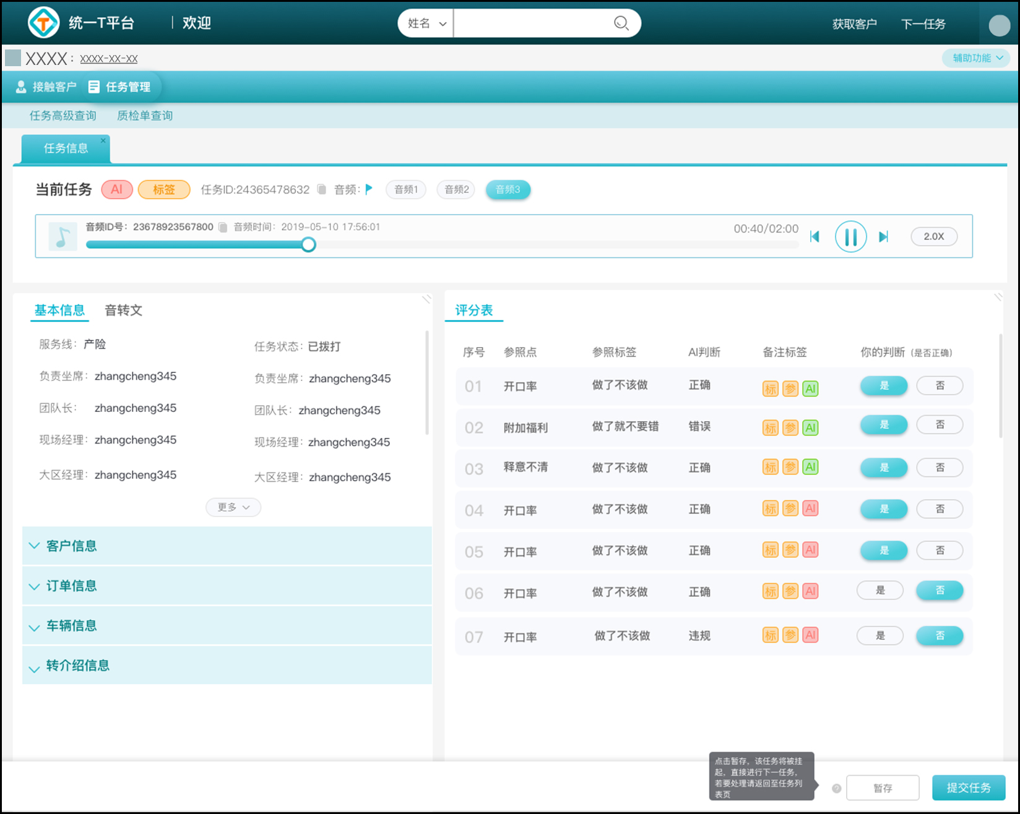Skip to the next audio track
Viewport: 1020px width, 814px height.
pyautogui.click(x=884, y=236)
